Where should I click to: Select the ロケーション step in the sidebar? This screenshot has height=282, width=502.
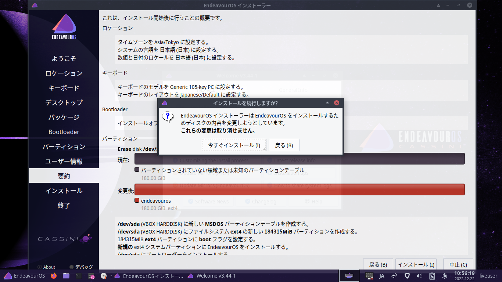pos(64,73)
